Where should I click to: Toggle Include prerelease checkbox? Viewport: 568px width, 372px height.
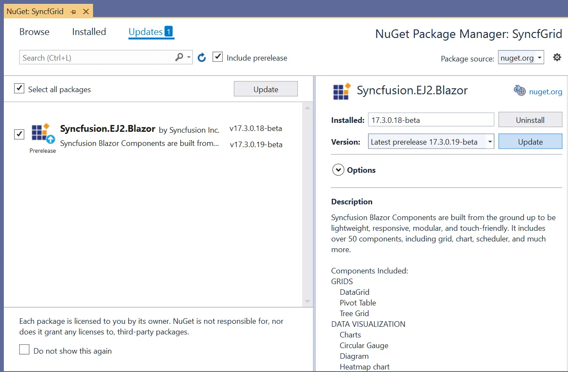click(218, 57)
